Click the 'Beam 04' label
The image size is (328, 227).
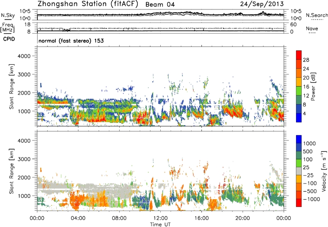click(160, 5)
